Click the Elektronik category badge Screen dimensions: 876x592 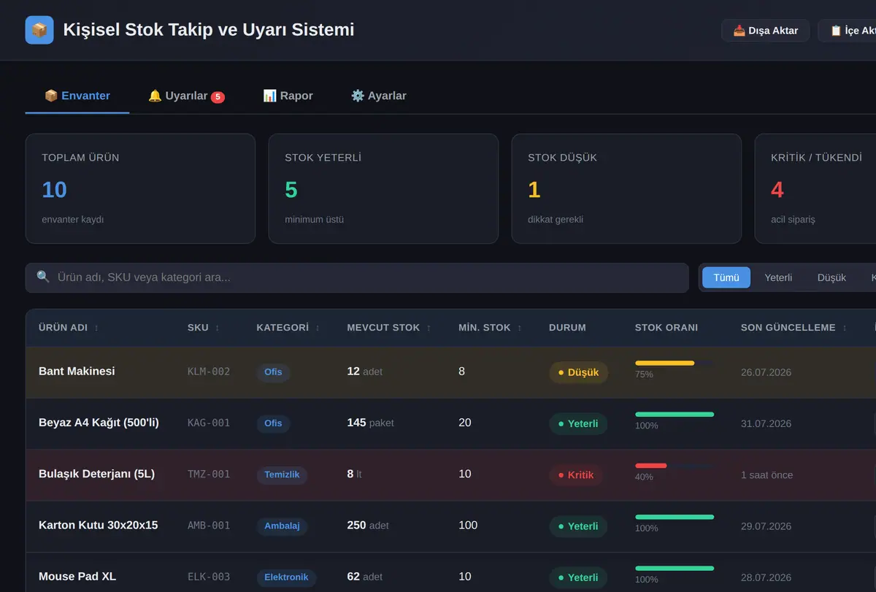tap(286, 577)
